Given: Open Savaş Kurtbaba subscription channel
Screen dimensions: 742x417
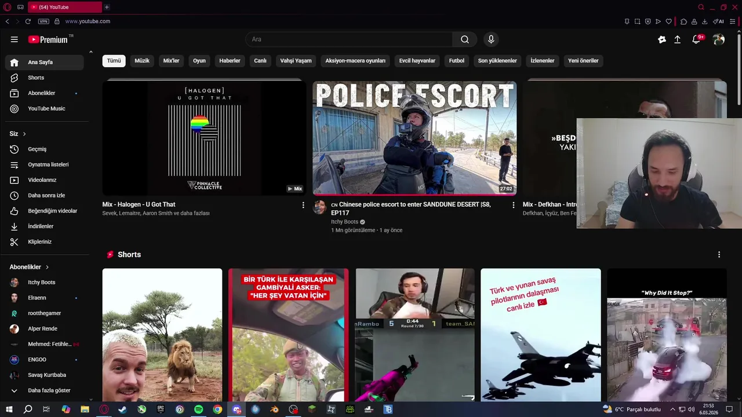Looking at the screenshot, I should [x=44, y=375].
